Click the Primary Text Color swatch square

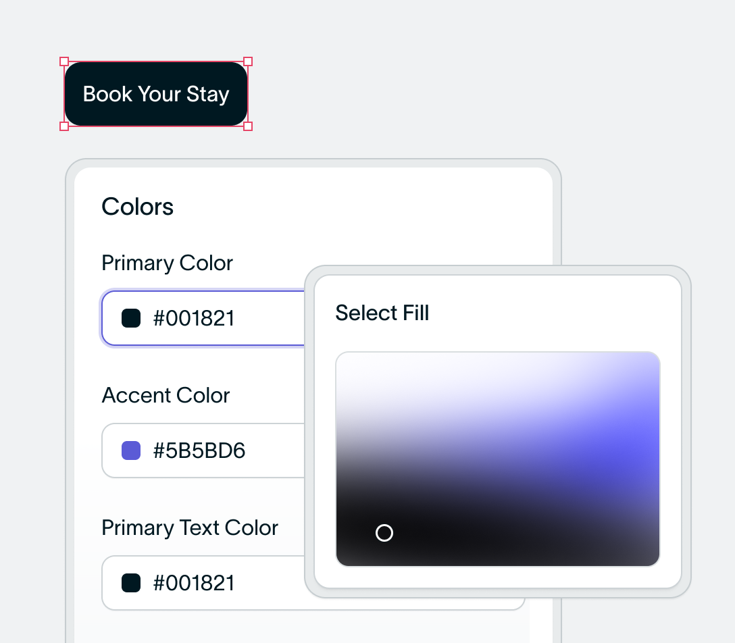(131, 583)
